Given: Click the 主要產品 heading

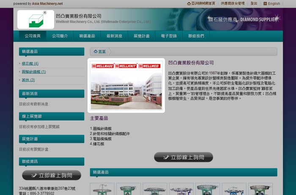Looking at the screenshot, I should pos(99,118).
